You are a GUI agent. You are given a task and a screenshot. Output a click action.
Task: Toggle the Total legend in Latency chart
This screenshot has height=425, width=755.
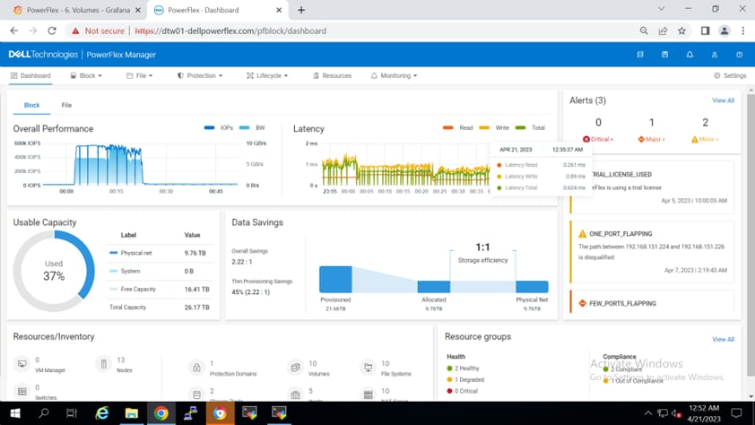click(530, 127)
